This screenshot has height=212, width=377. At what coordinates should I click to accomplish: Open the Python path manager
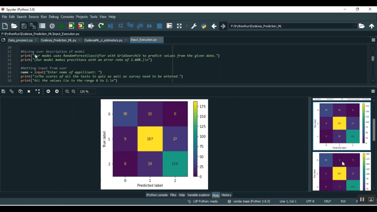(x=203, y=26)
